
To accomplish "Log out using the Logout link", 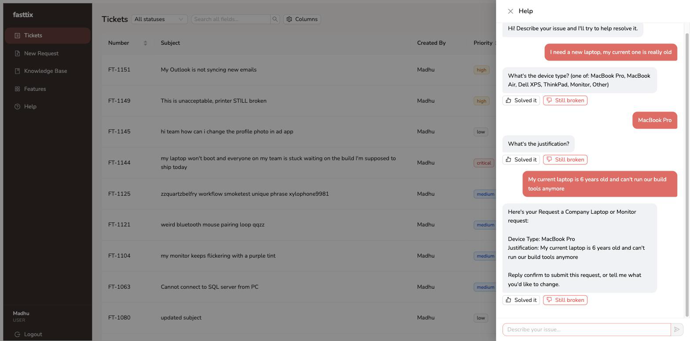I will tap(29, 334).
